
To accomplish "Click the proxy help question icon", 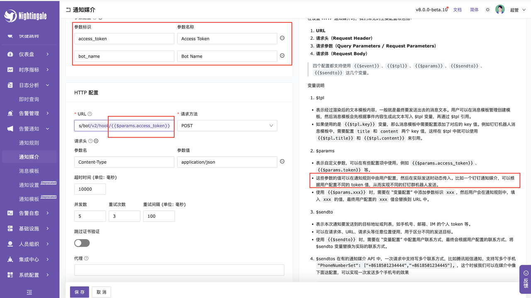I will 86,258.
